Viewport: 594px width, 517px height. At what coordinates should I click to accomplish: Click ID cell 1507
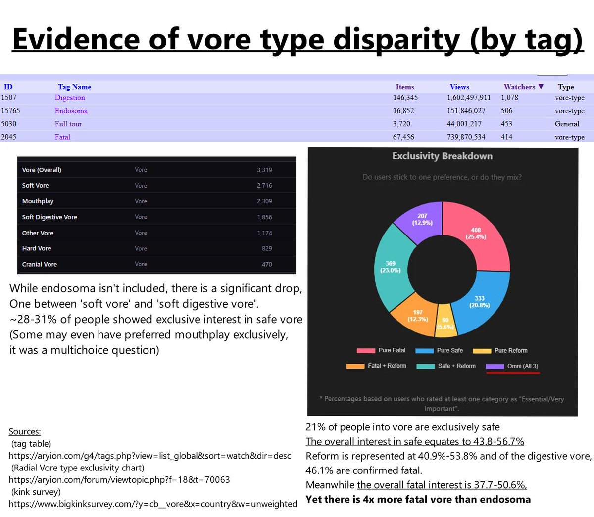coord(8,98)
